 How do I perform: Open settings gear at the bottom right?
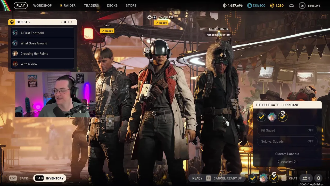318,178
